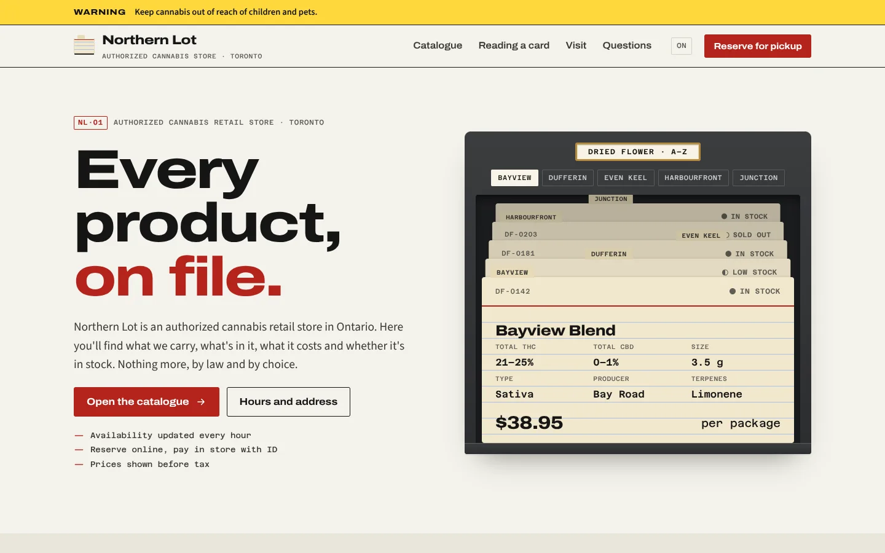This screenshot has height=553, width=885.
Task: Click the warning text about children and pets
Action: 226,12
